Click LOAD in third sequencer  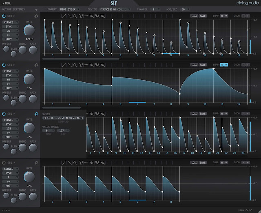click(194, 114)
